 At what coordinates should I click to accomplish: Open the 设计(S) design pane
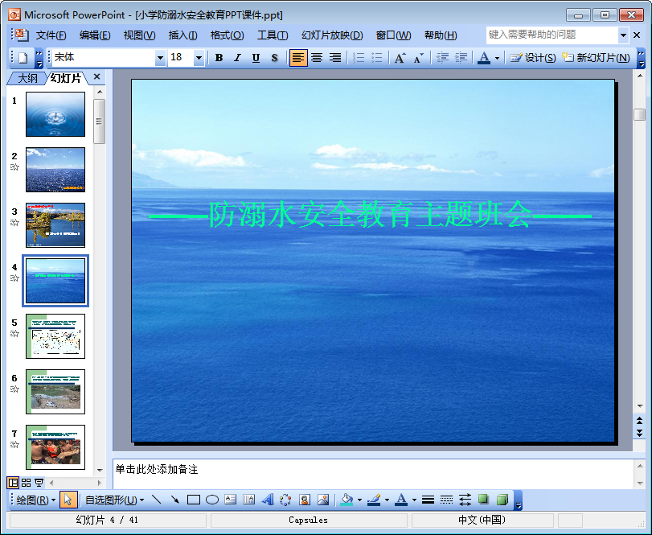(x=533, y=58)
